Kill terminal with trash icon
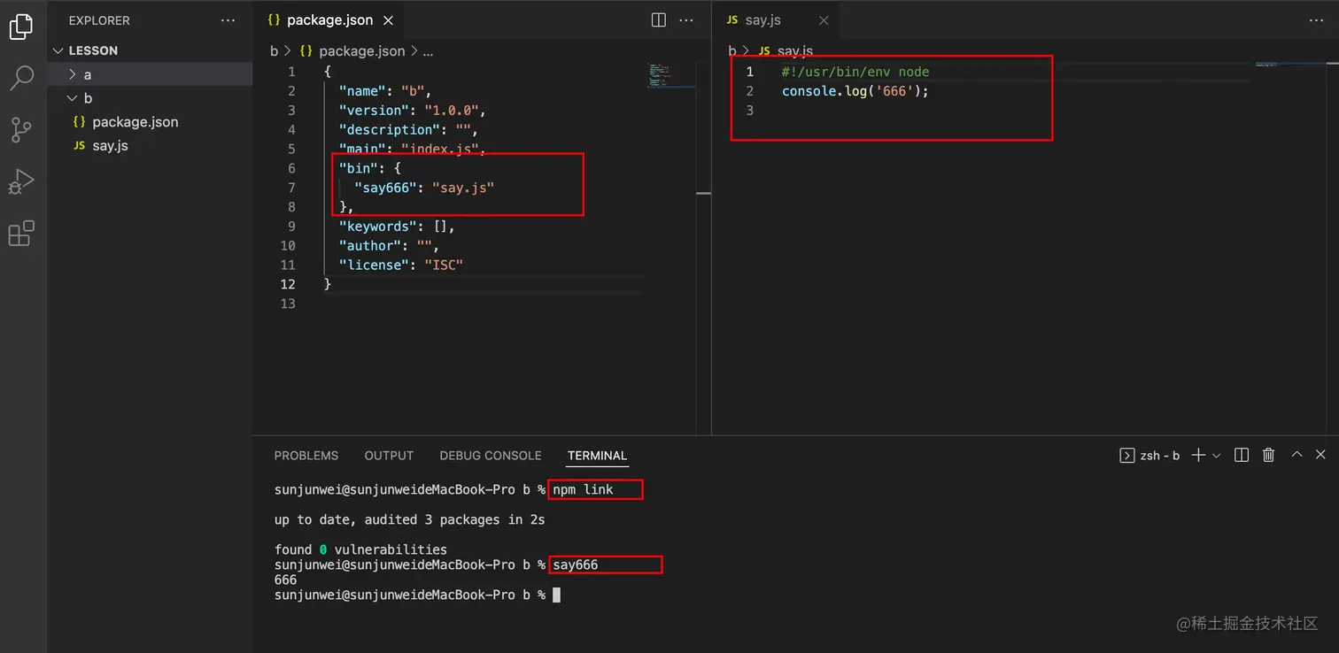This screenshot has height=653, width=1339. coord(1268,455)
